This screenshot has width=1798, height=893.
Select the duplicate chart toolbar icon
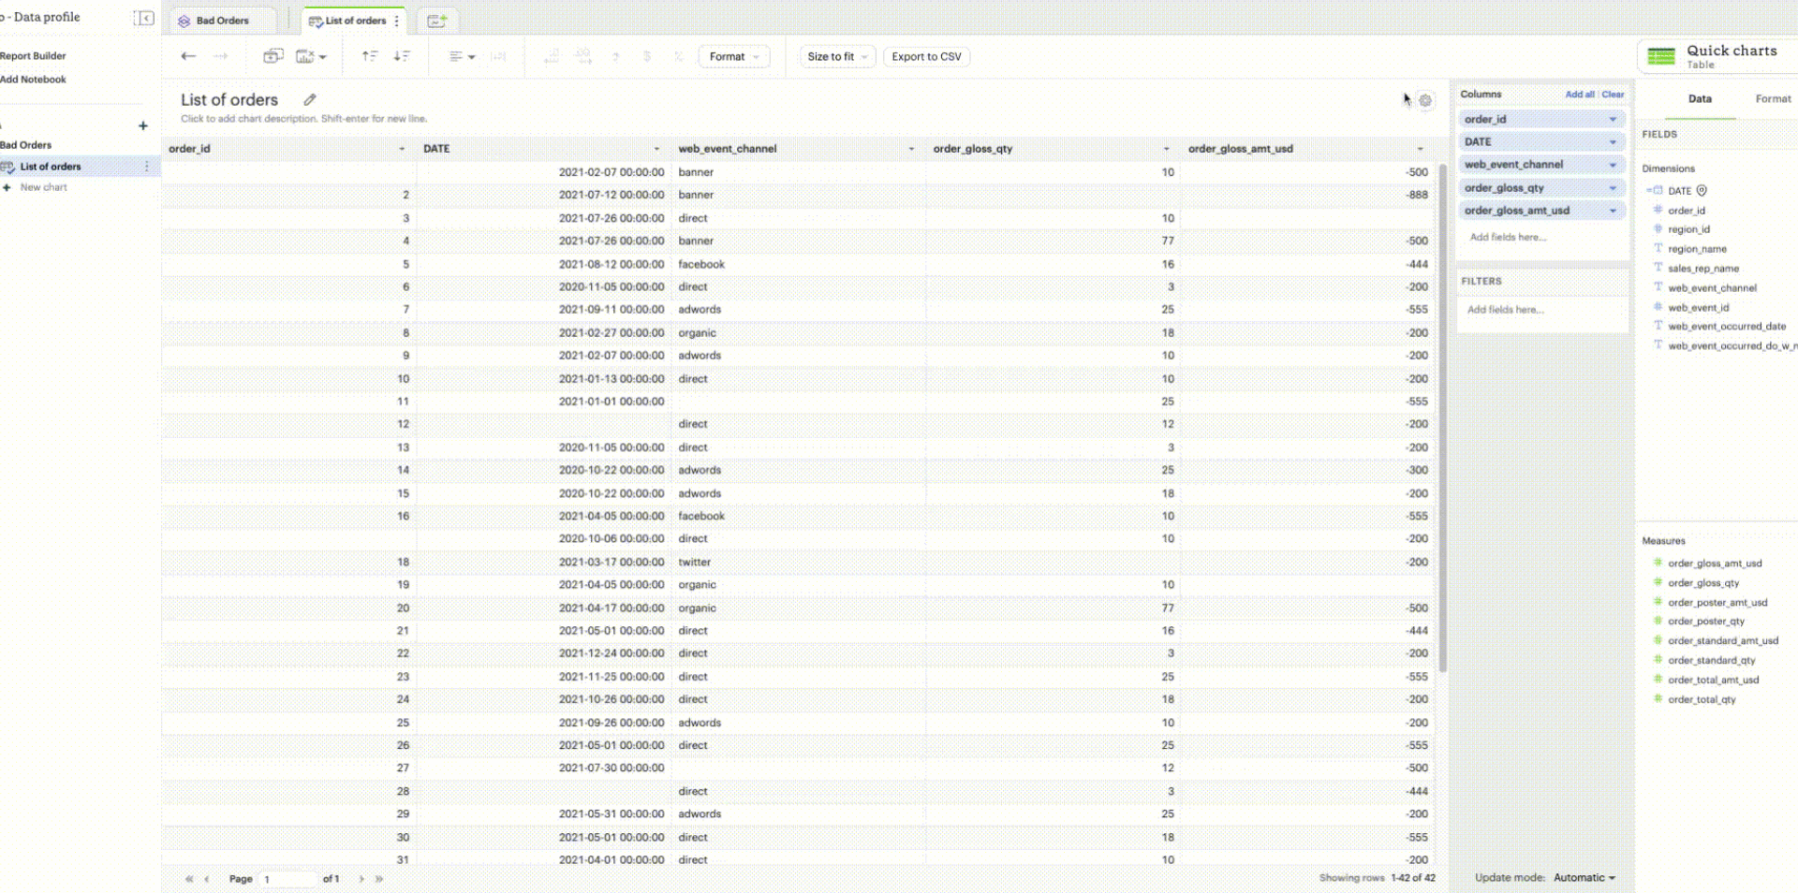tap(273, 56)
